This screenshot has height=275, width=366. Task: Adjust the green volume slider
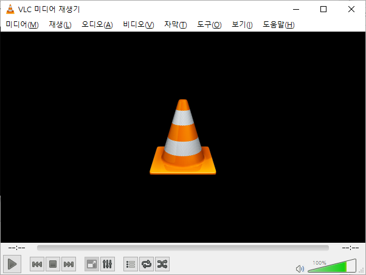(332, 266)
